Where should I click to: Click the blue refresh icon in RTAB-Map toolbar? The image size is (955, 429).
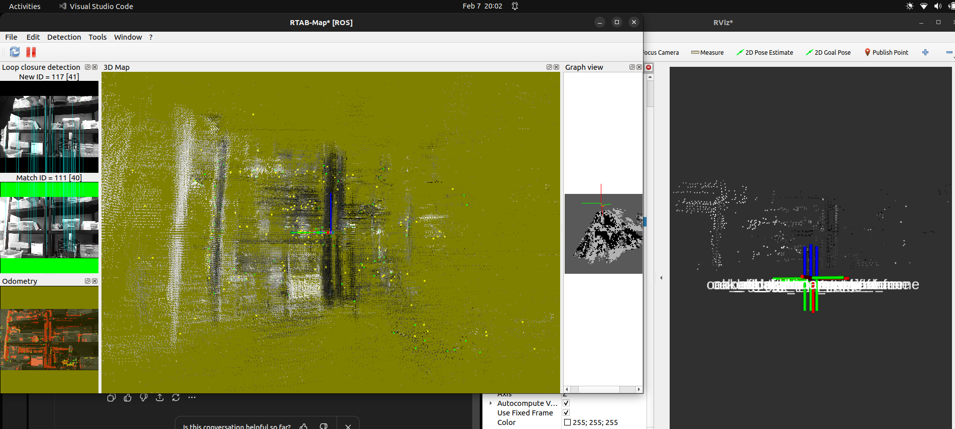click(x=15, y=52)
